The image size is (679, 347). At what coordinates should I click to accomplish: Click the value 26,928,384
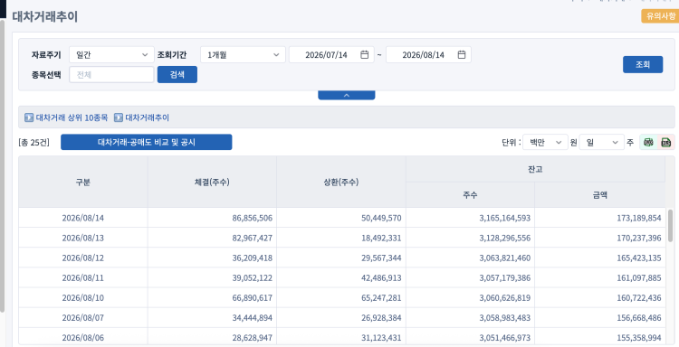point(381,317)
